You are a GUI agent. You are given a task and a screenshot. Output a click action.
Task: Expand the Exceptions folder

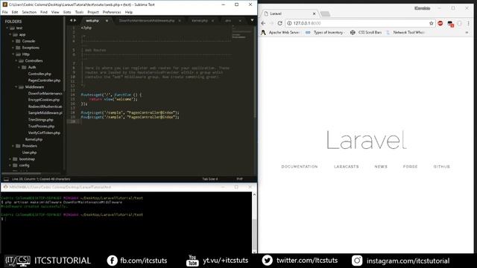click(13, 48)
